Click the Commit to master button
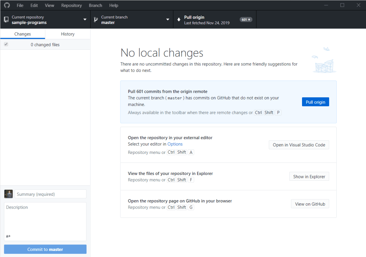The height and width of the screenshot is (257, 366). (x=45, y=249)
